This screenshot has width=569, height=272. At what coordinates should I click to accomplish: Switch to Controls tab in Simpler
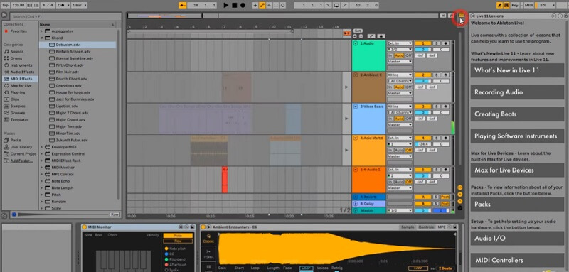pos(426,227)
